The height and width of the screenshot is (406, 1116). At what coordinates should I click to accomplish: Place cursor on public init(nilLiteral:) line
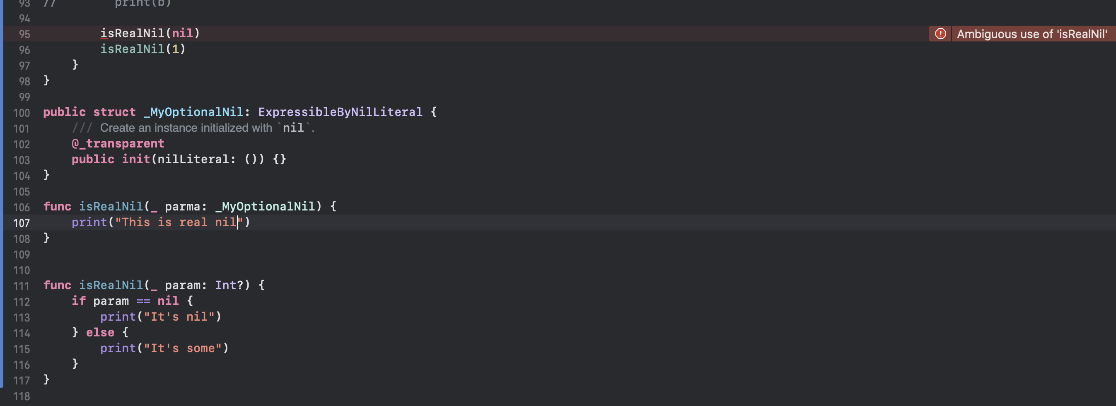179,159
